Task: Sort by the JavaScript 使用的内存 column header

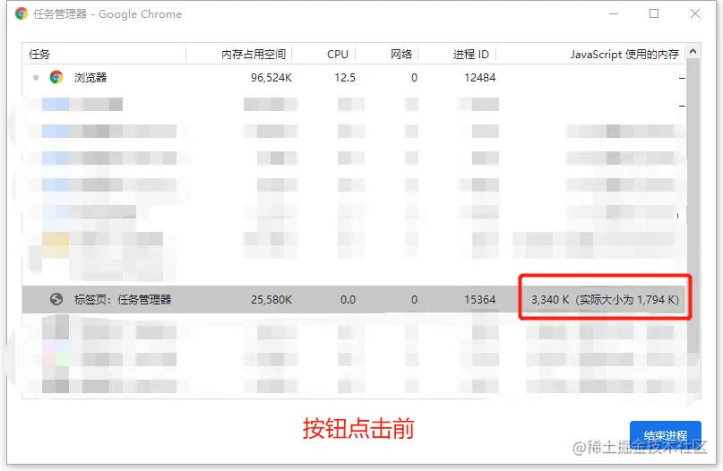Action: (591, 54)
